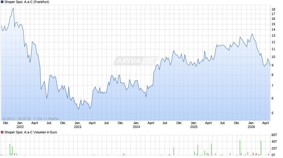Click the volume axis label 20T
Screen dimensions: 283x158
point(274,148)
